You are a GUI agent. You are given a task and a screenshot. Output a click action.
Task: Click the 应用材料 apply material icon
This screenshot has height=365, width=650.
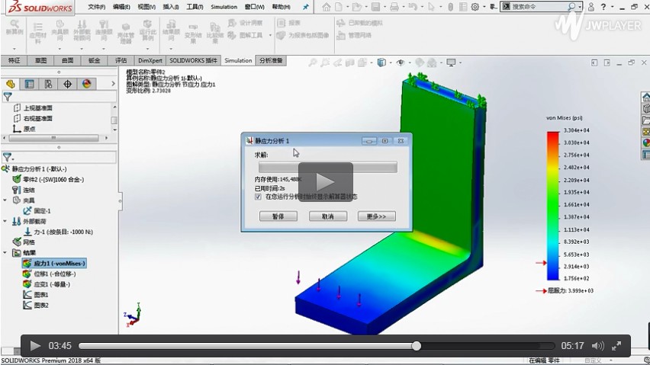pos(37,33)
